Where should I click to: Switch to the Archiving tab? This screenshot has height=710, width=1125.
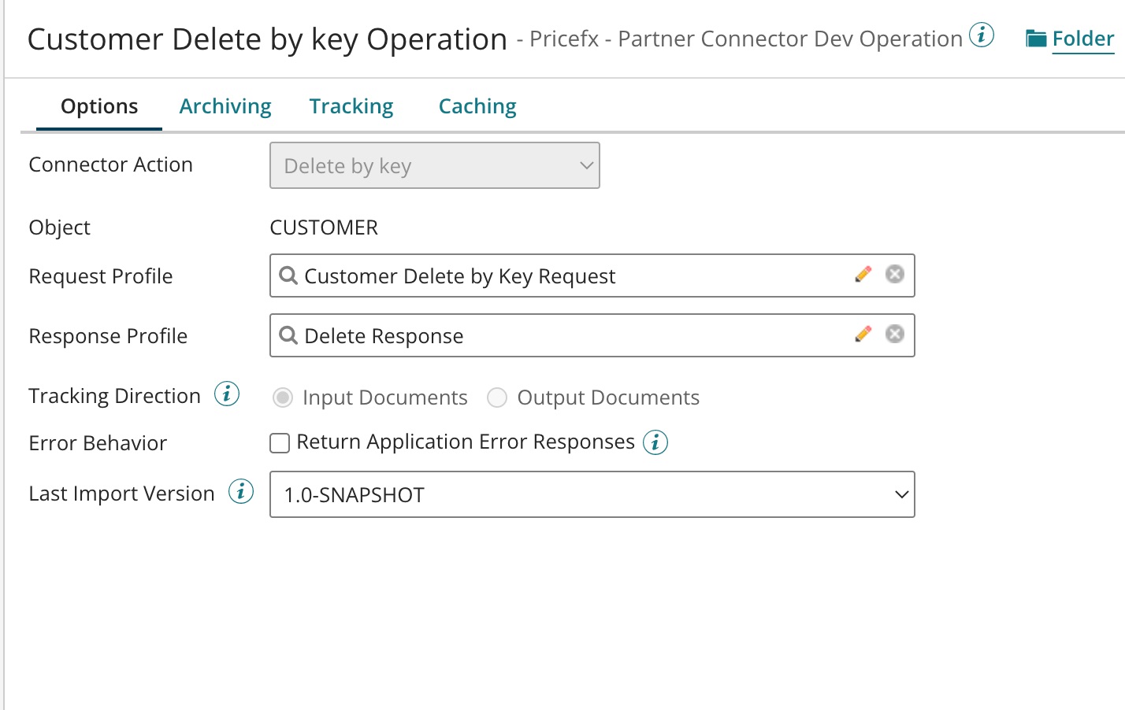coord(225,106)
